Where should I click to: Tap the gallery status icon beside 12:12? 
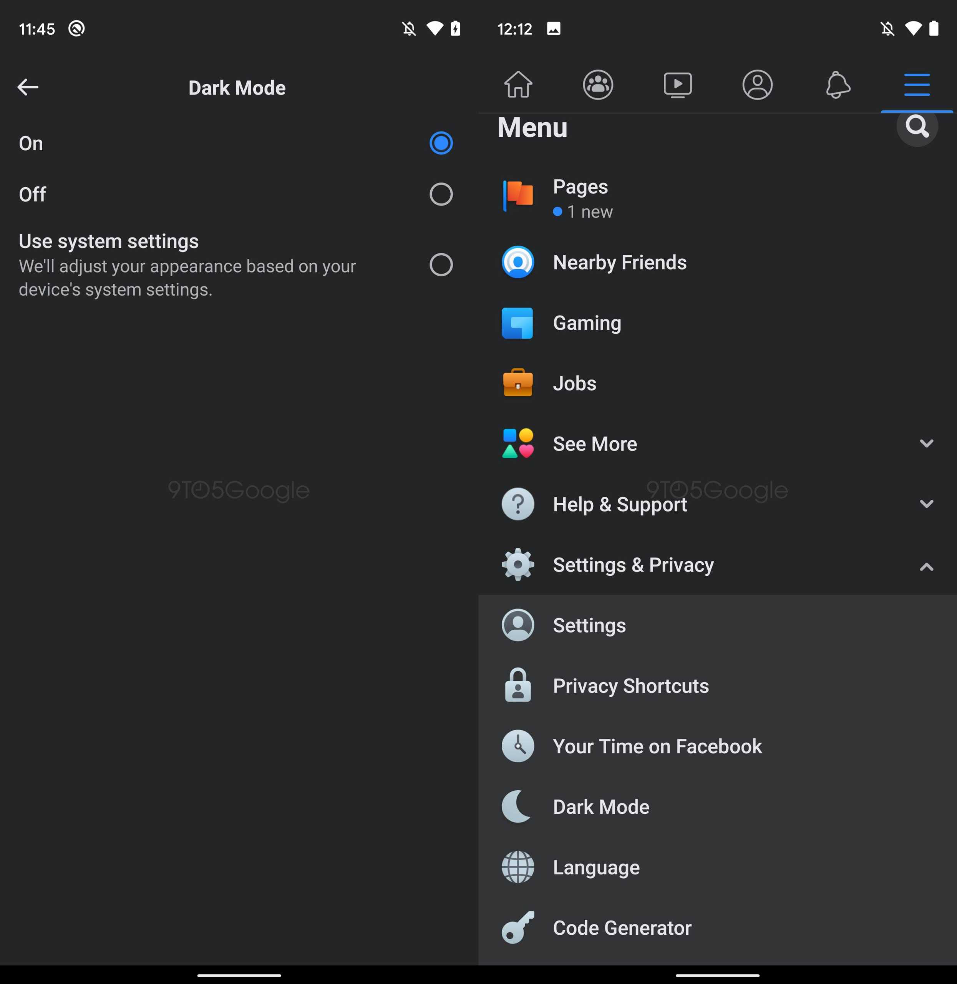click(553, 29)
